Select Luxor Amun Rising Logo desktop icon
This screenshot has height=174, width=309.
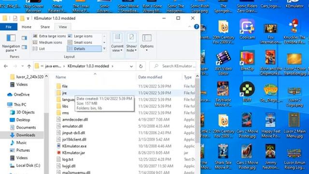click(294, 159)
